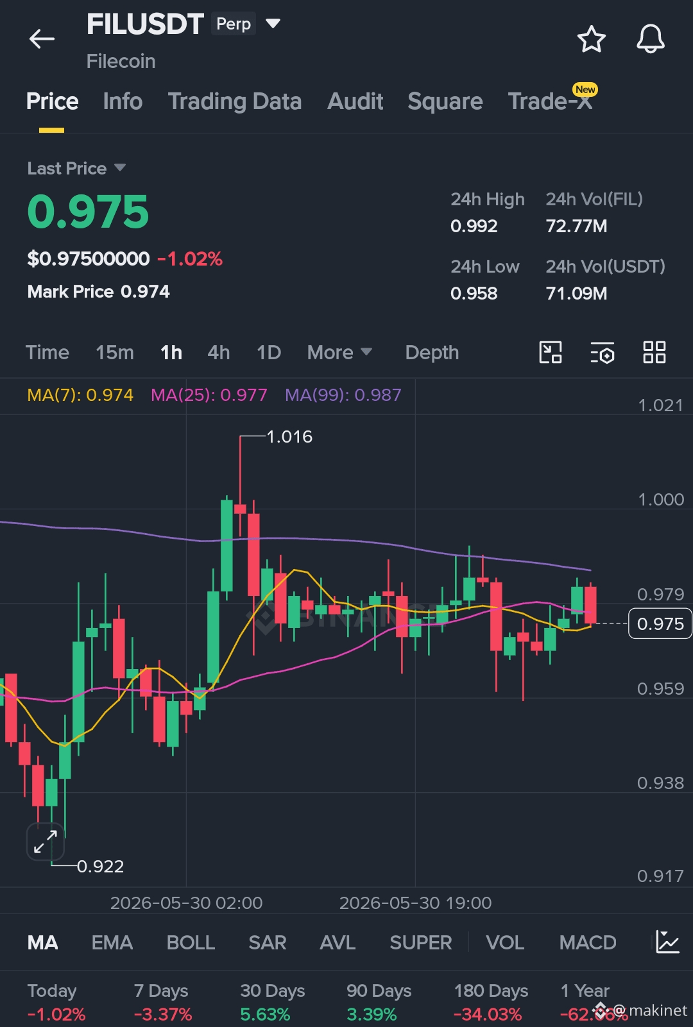Expand the More timeframes dropdown
693x1027 pixels.
tap(339, 352)
